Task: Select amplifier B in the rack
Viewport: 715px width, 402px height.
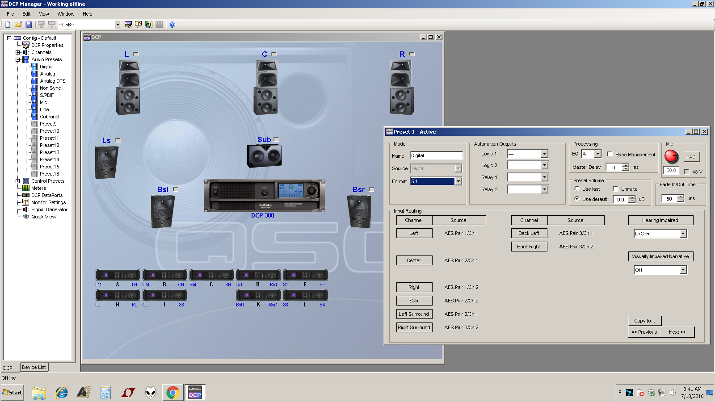Action: tap(165, 275)
